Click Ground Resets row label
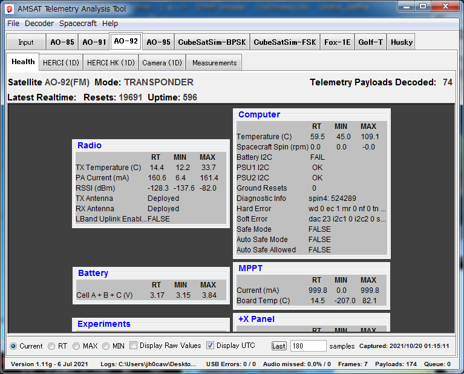Image resolution: width=464 pixels, height=374 pixels. pos(261,188)
